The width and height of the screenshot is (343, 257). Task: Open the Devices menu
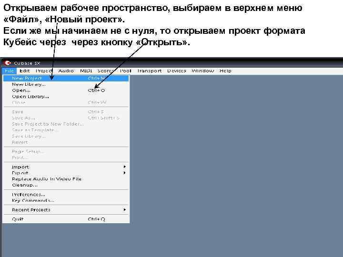pyautogui.click(x=177, y=71)
